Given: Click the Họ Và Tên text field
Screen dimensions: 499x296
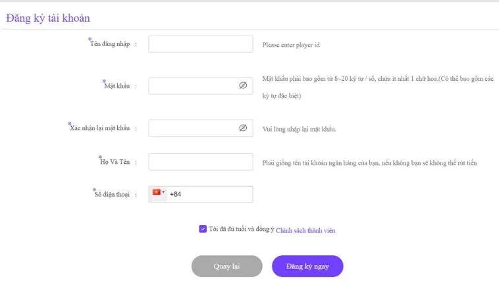Looking at the screenshot, I should click(201, 162).
